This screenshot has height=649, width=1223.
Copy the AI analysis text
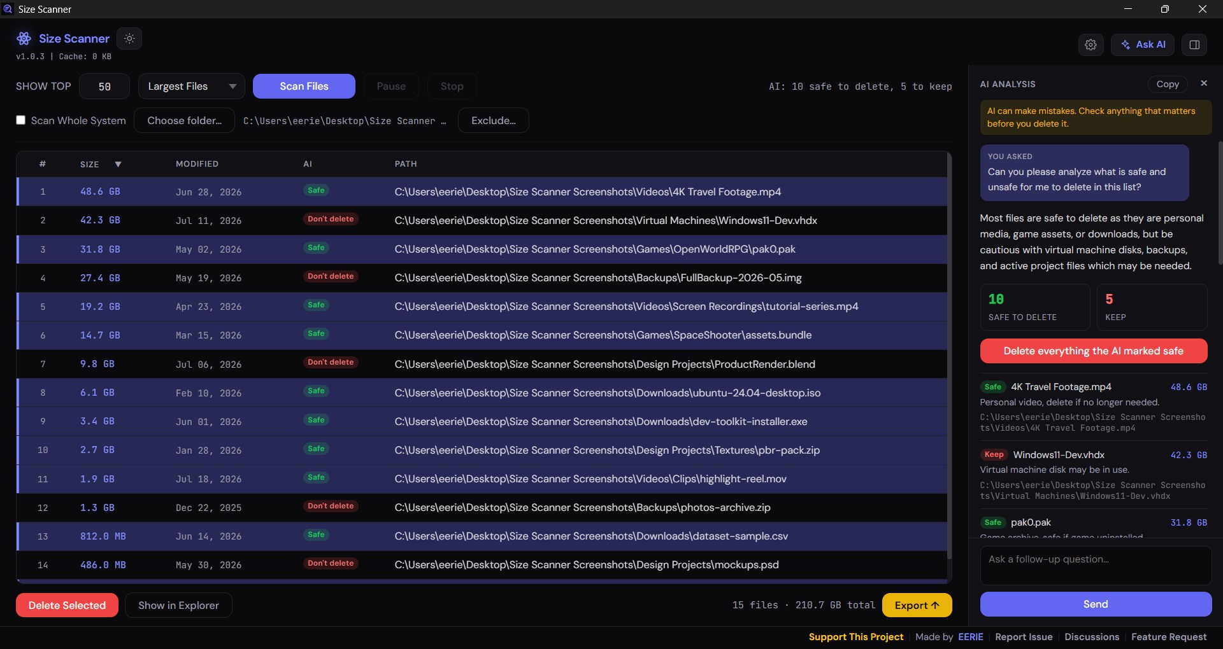coord(1168,84)
